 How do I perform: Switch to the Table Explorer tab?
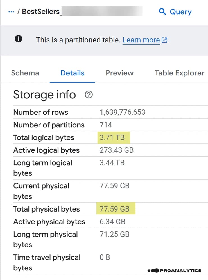pos(179,73)
